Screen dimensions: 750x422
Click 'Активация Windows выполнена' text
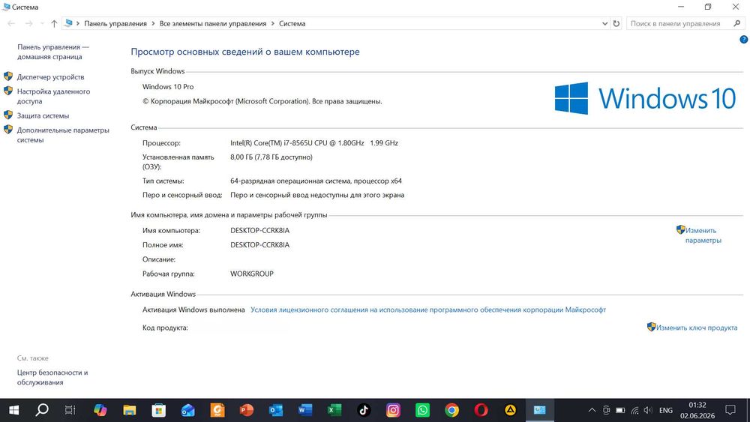[x=193, y=310]
